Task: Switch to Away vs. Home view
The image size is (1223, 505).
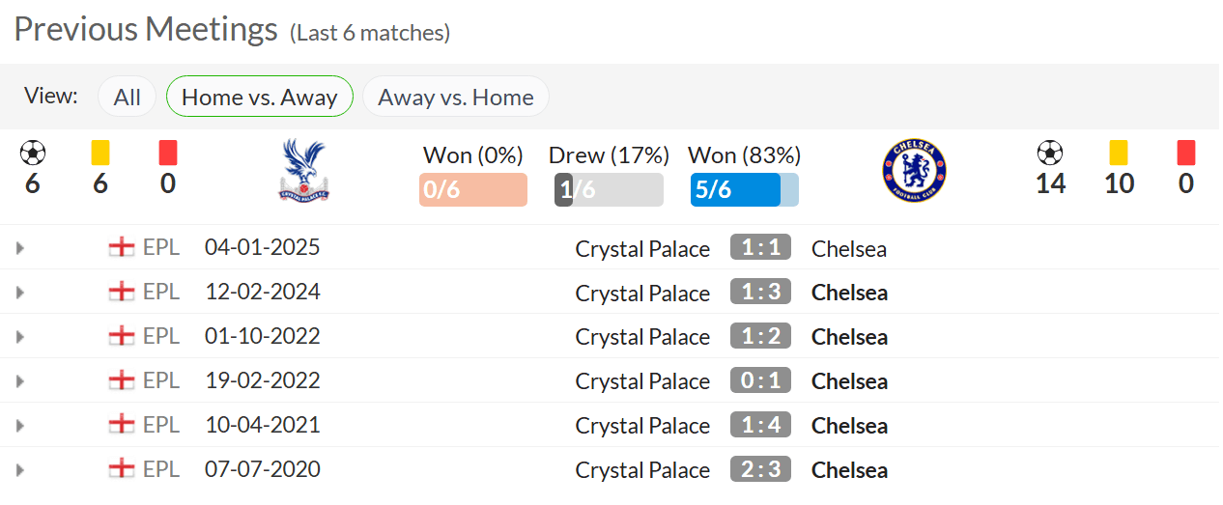Action: [x=455, y=98]
